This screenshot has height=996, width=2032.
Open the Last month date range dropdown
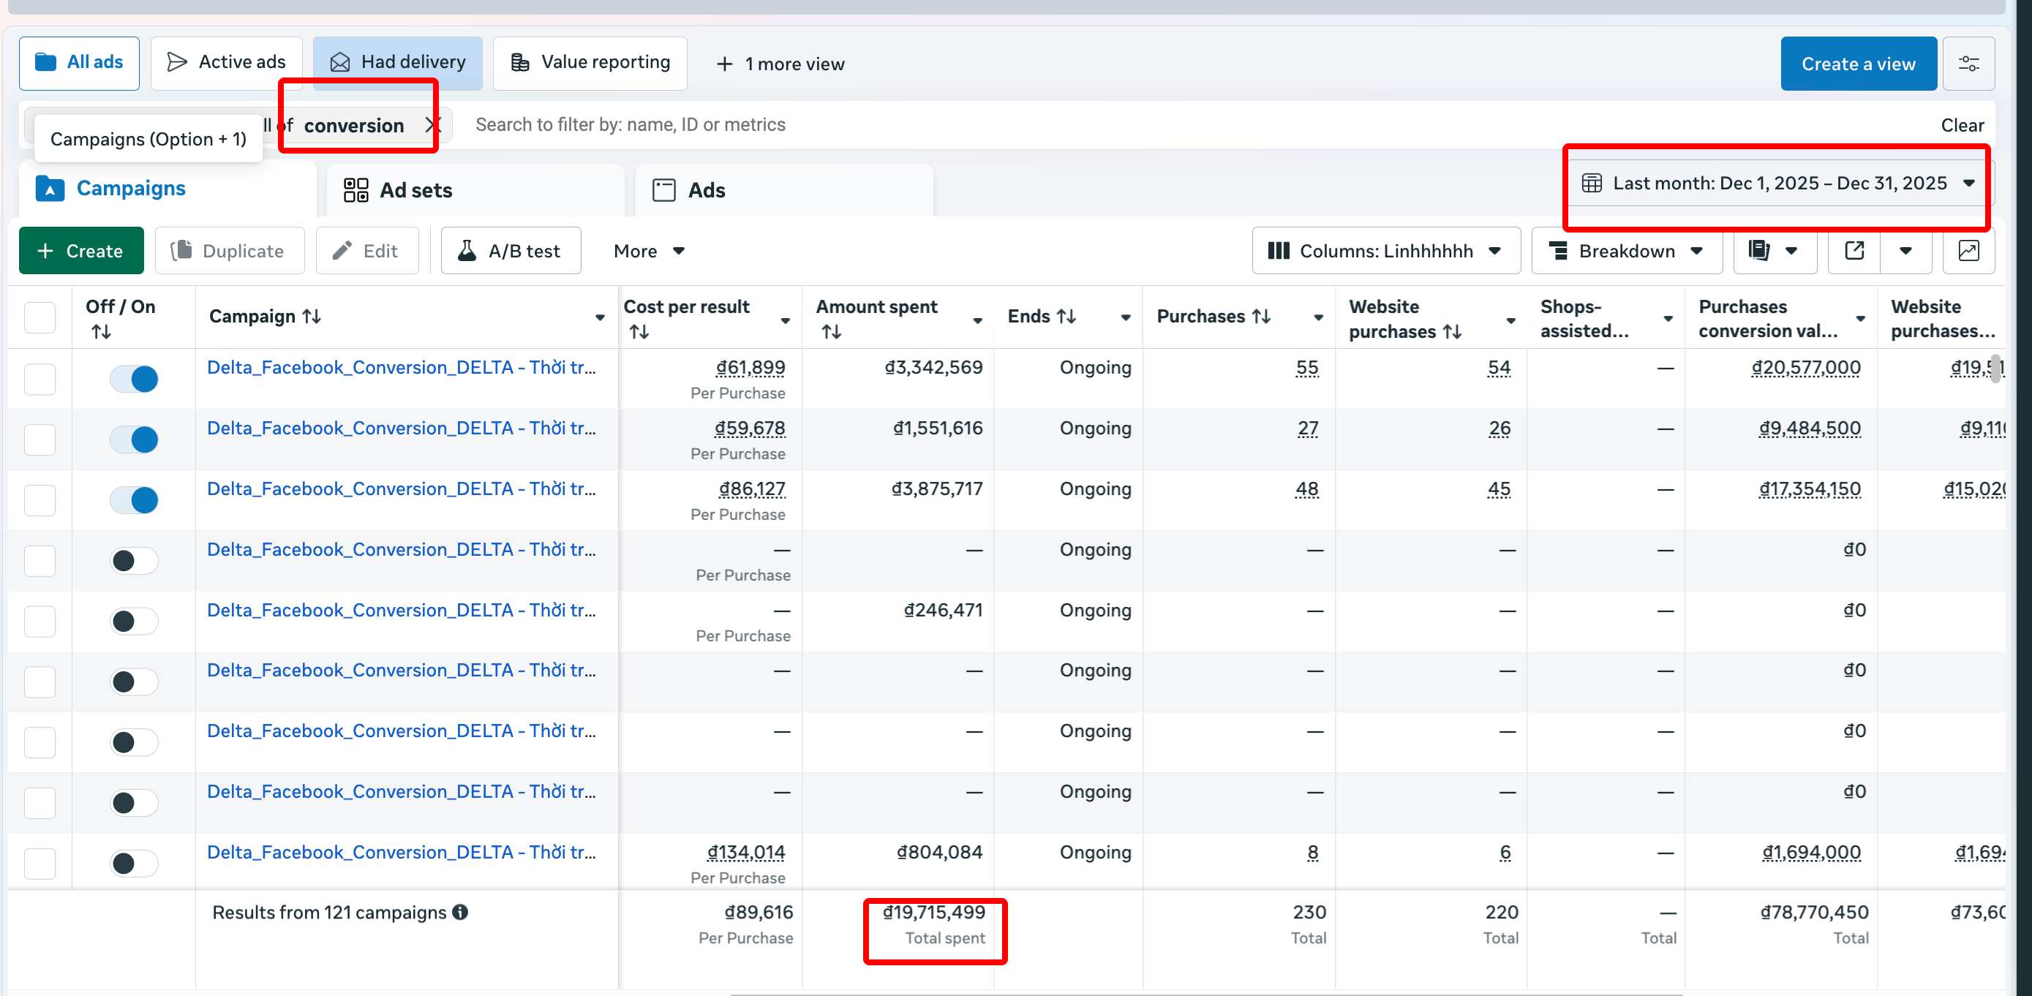click(1779, 183)
